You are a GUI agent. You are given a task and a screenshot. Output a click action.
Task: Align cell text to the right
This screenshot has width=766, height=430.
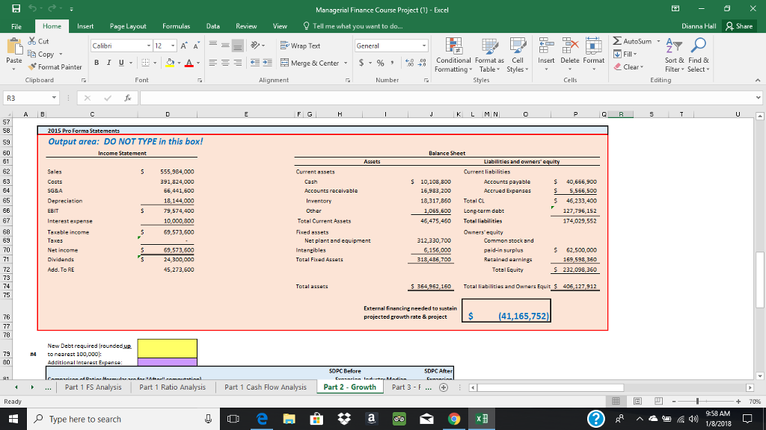[237, 63]
